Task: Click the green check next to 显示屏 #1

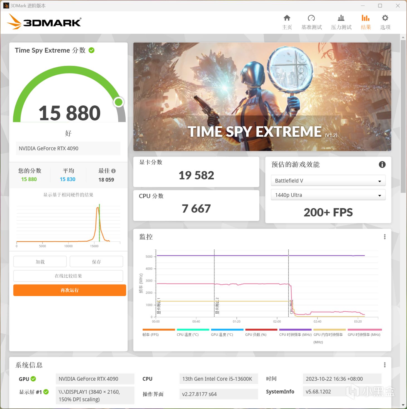Action: coord(46,392)
